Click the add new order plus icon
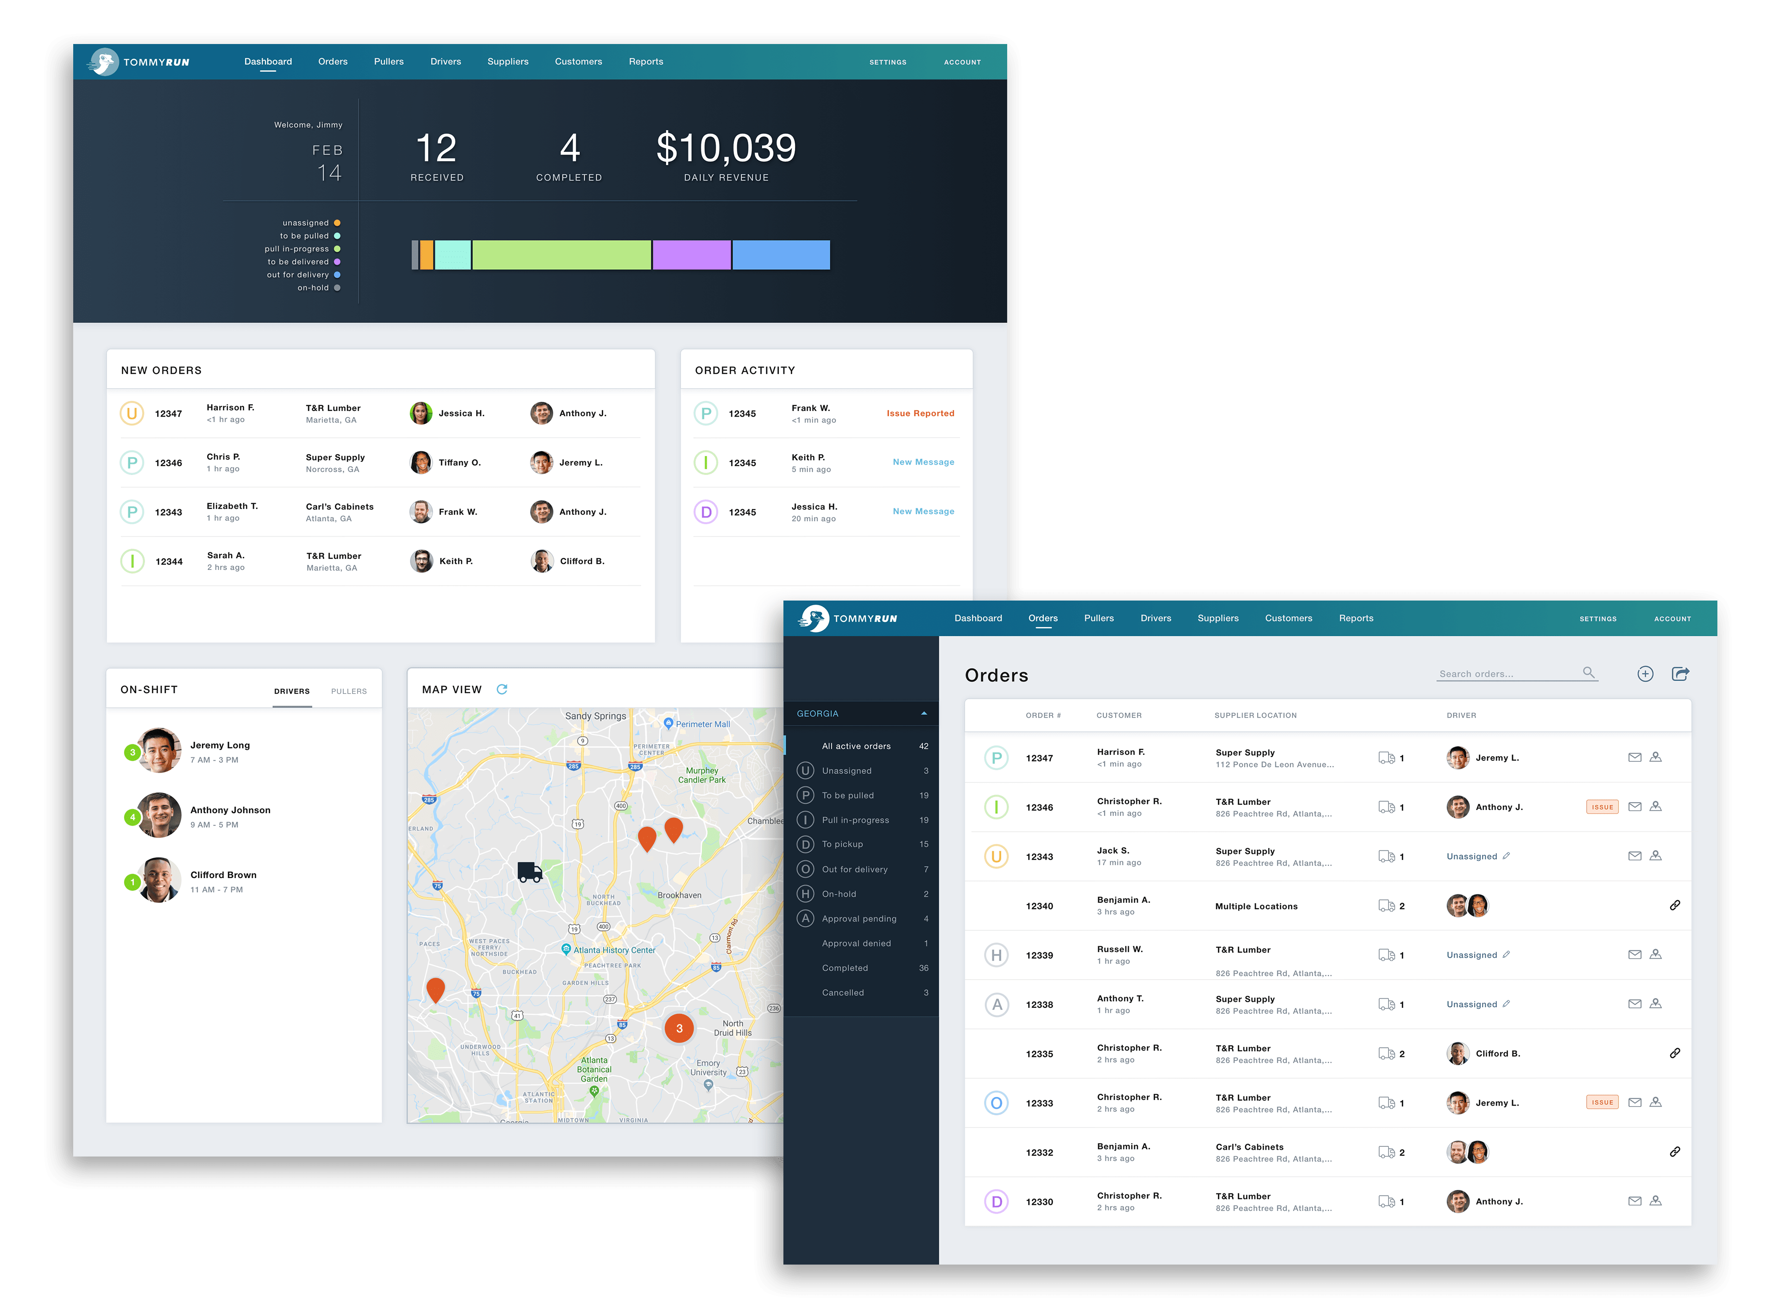 pos(1645,674)
